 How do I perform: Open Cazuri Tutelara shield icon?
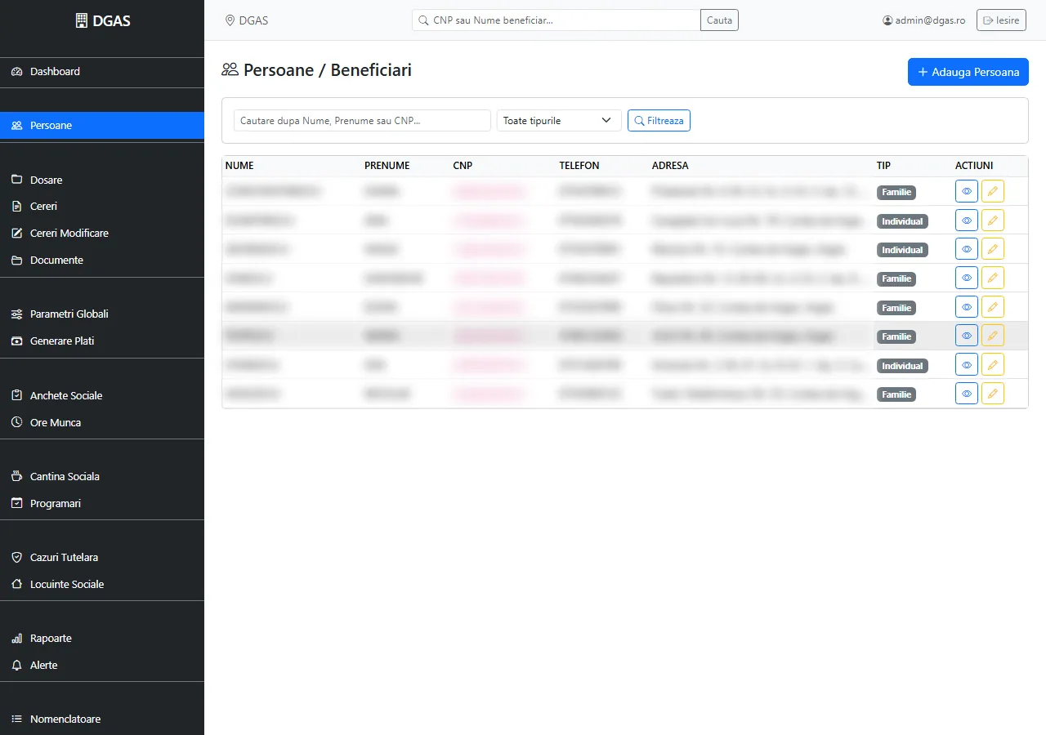click(x=16, y=557)
